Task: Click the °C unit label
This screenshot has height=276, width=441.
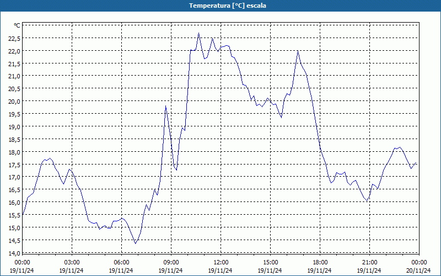Action: click(17, 25)
